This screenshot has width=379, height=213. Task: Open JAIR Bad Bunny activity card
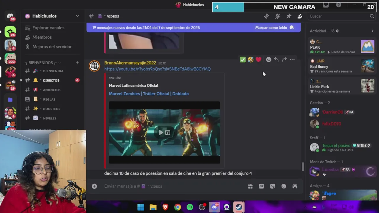342,66
